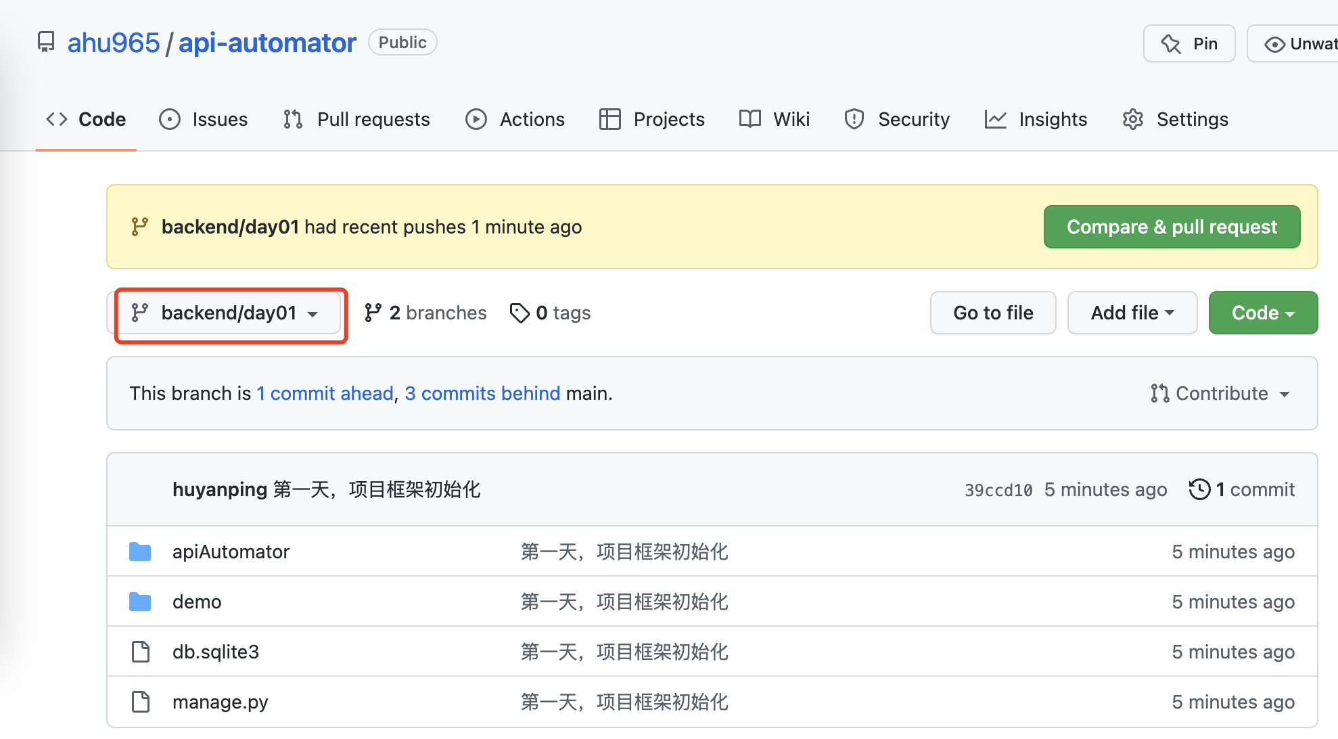View the 1 commit history link

click(1242, 489)
